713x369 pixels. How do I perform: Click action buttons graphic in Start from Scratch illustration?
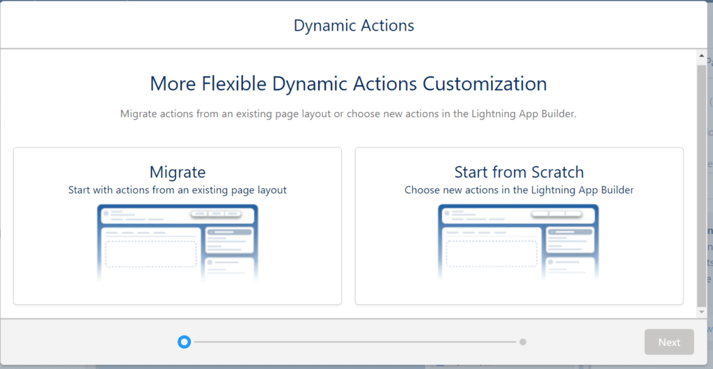(x=564, y=214)
